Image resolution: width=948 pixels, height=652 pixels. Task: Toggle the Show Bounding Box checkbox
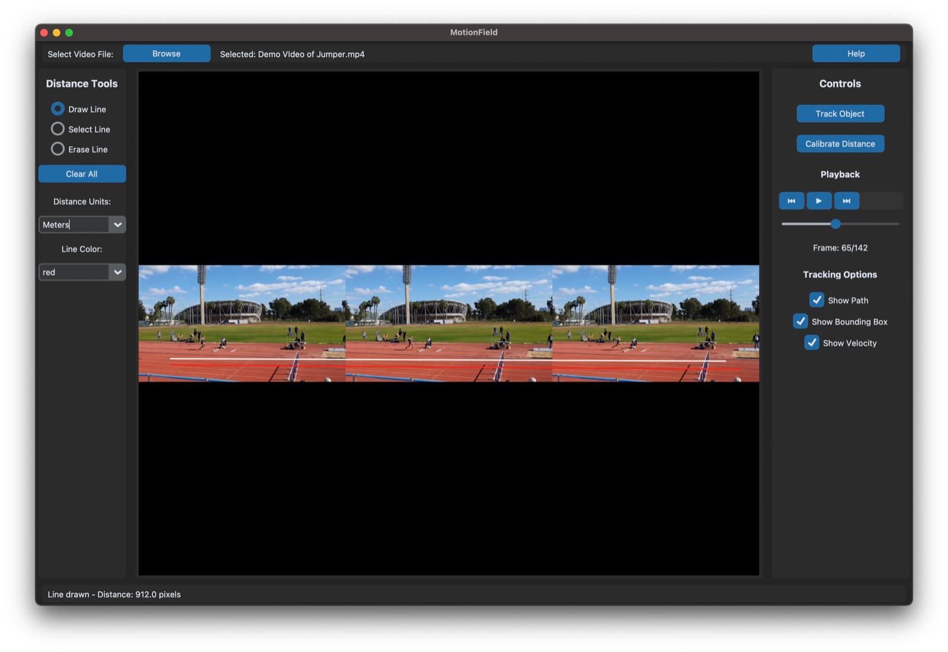tap(800, 322)
